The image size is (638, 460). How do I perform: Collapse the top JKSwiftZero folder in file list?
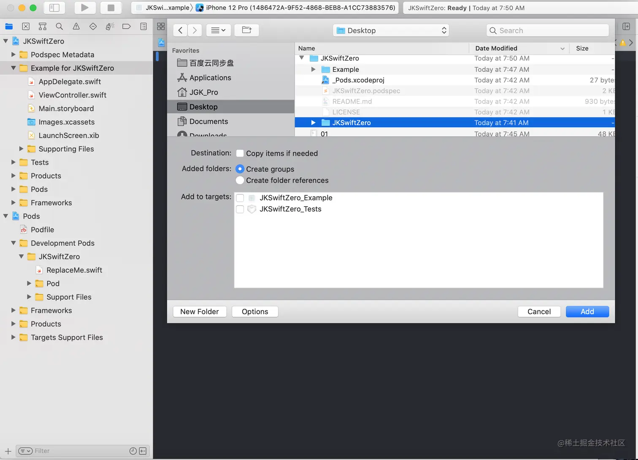tap(302, 58)
